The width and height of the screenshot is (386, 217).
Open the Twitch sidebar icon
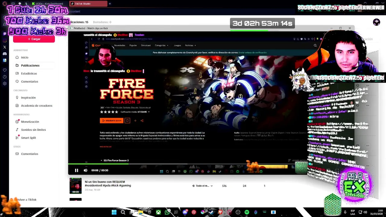[5, 34]
